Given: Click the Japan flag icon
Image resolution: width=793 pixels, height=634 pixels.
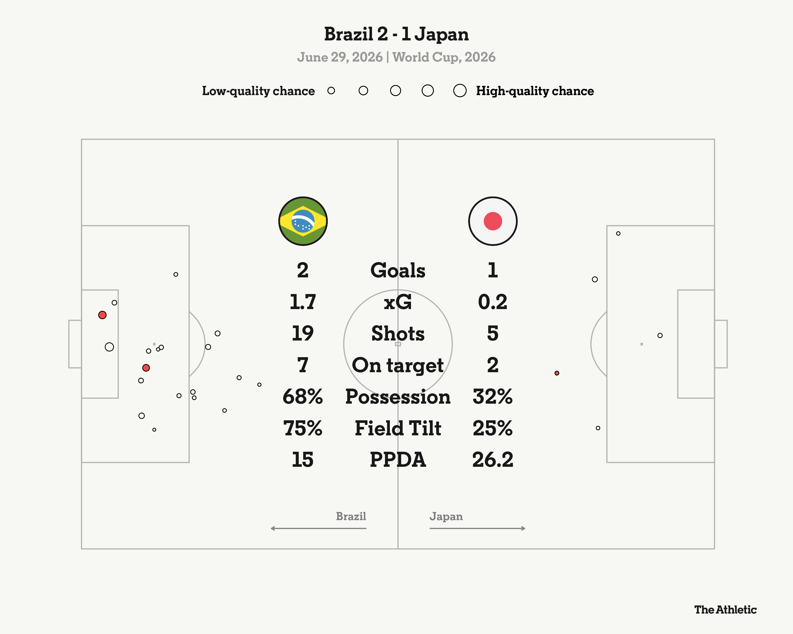Looking at the screenshot, I should (x=493, y=221).
